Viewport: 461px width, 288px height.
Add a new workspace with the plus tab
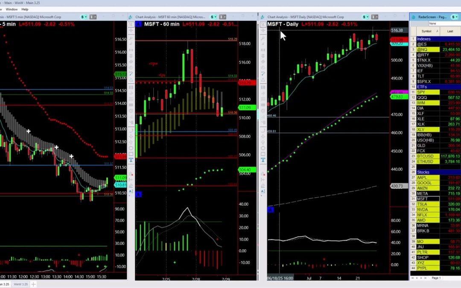point(34,284)
